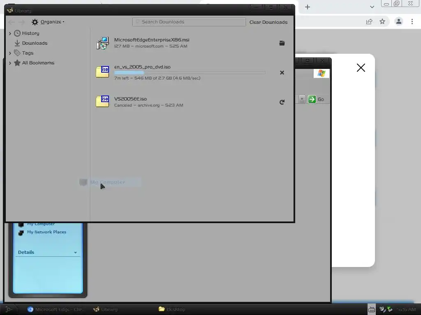
Task: Click the Library back arrow
Action: pos(11,22)
